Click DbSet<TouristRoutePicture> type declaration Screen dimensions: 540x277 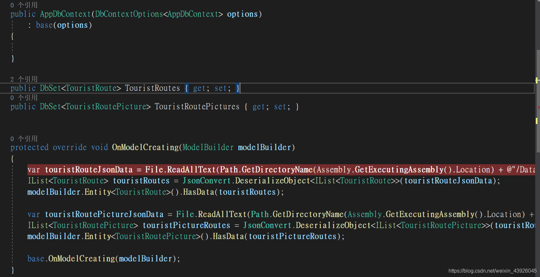coord(95,107)
